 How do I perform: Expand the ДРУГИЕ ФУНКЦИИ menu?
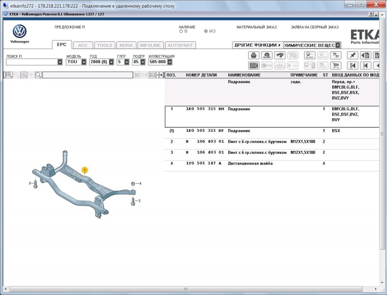click(x=257, y=45)
